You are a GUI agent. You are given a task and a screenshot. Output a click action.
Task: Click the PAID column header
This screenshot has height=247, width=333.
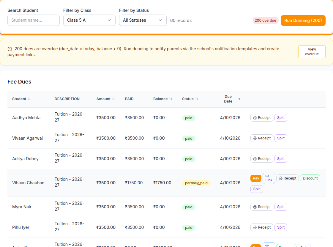[129, 99]
